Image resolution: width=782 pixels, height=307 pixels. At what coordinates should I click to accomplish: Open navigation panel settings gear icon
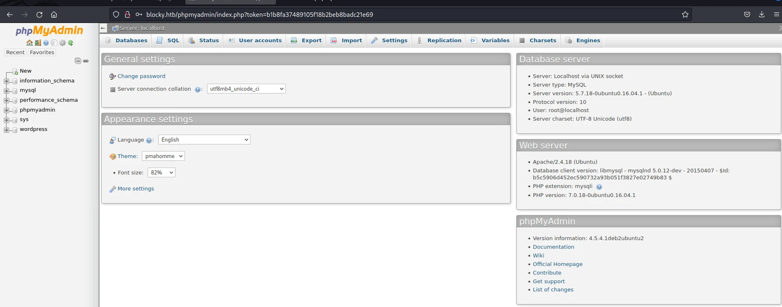pyautogui.click(x=62, y=43)
